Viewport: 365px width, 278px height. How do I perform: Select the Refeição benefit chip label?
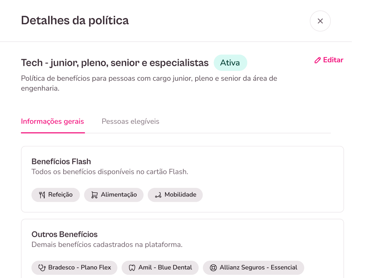pyautogui.click(x=60, y=195)
